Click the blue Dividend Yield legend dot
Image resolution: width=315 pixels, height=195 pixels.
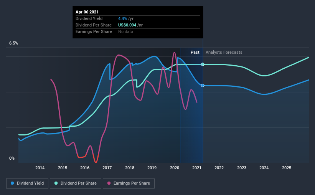coord(12,183)
